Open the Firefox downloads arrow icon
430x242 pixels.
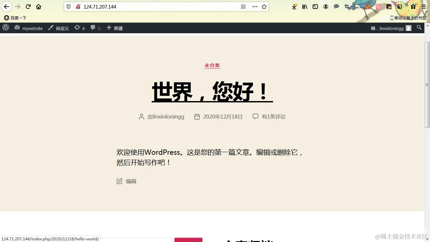tap(294, 7)
